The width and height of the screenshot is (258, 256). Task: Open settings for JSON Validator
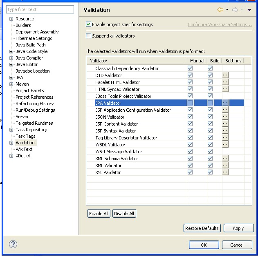tap(225, 117)
